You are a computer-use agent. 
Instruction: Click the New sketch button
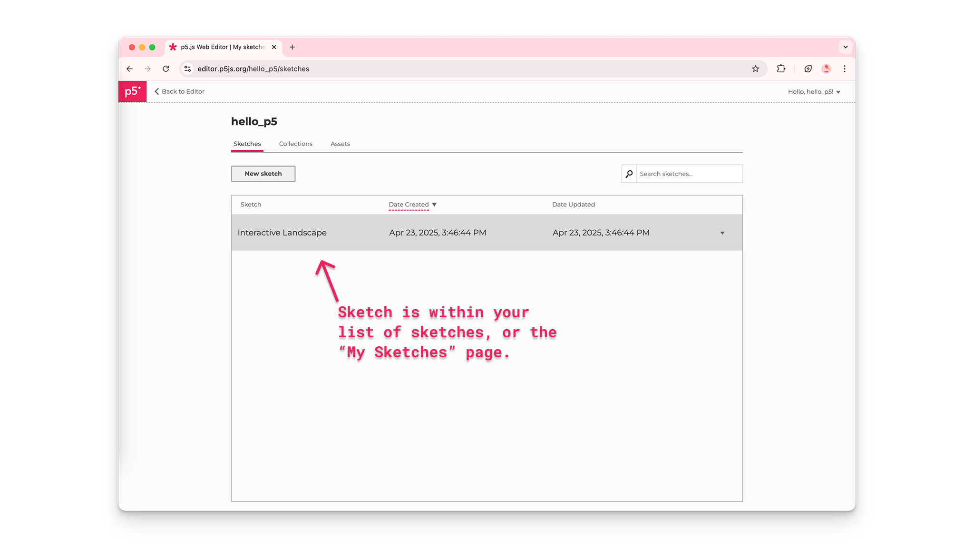pos(263,174)
